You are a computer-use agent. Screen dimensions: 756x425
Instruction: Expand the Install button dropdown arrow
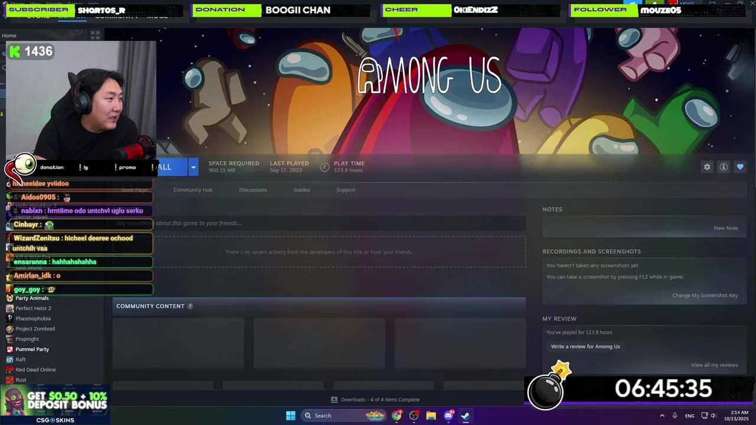click(x=193, y=167)
